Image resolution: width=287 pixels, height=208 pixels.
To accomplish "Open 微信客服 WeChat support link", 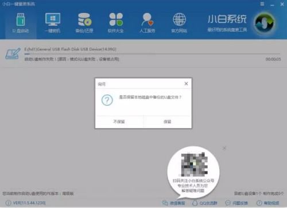I will pos(173,203).
